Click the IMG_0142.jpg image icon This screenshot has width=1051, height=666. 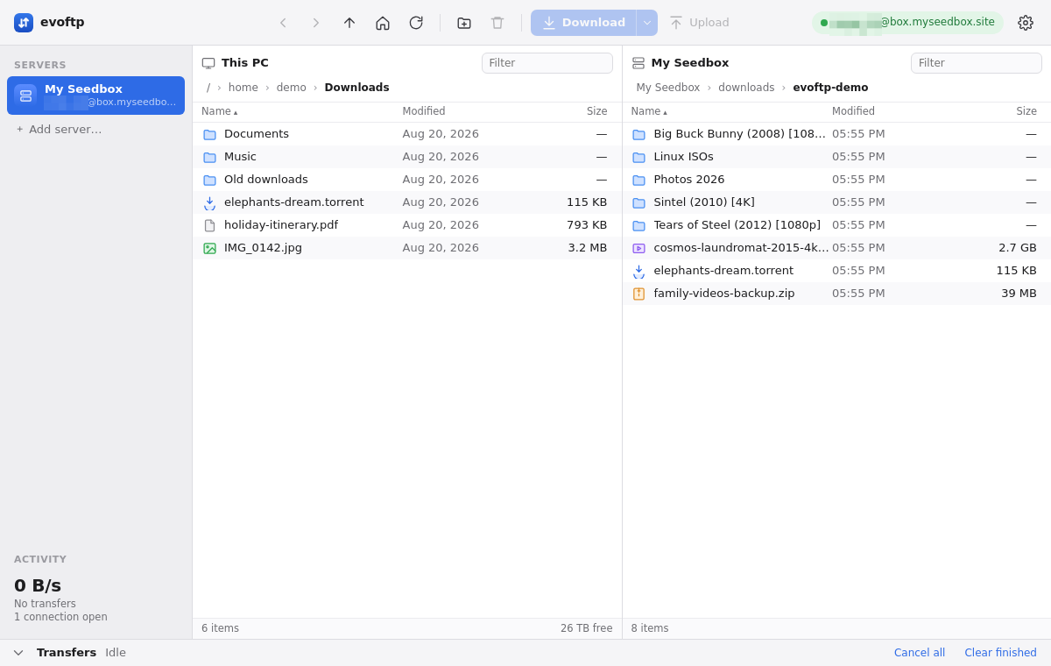click(x=209, y=248)
